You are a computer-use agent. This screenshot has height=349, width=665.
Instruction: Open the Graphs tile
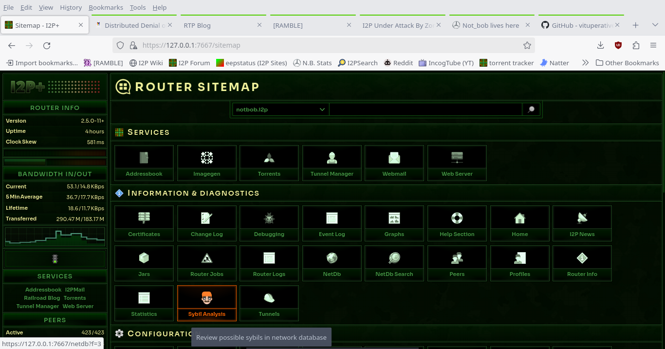tap(394, 223)
